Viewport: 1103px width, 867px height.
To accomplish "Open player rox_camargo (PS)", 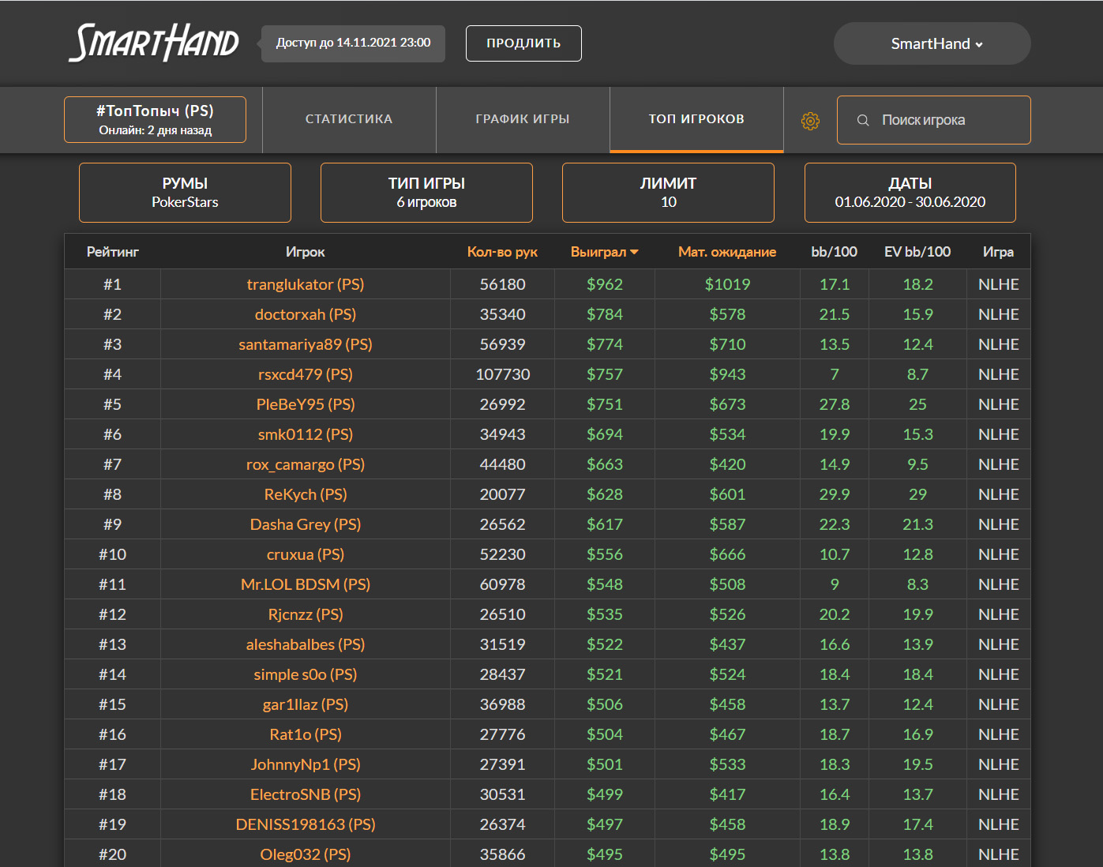I will 306,464.
